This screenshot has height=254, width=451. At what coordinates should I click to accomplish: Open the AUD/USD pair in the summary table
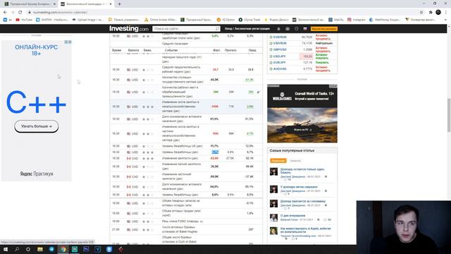[280, 69]
